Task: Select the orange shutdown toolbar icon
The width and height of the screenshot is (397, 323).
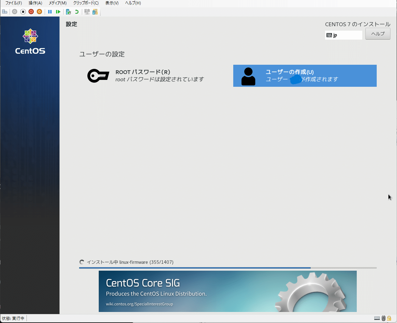Action: 40,11
